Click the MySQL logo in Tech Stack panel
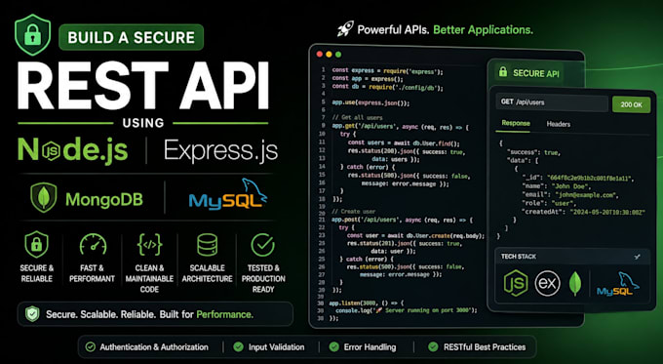 (x=618, y=284)
